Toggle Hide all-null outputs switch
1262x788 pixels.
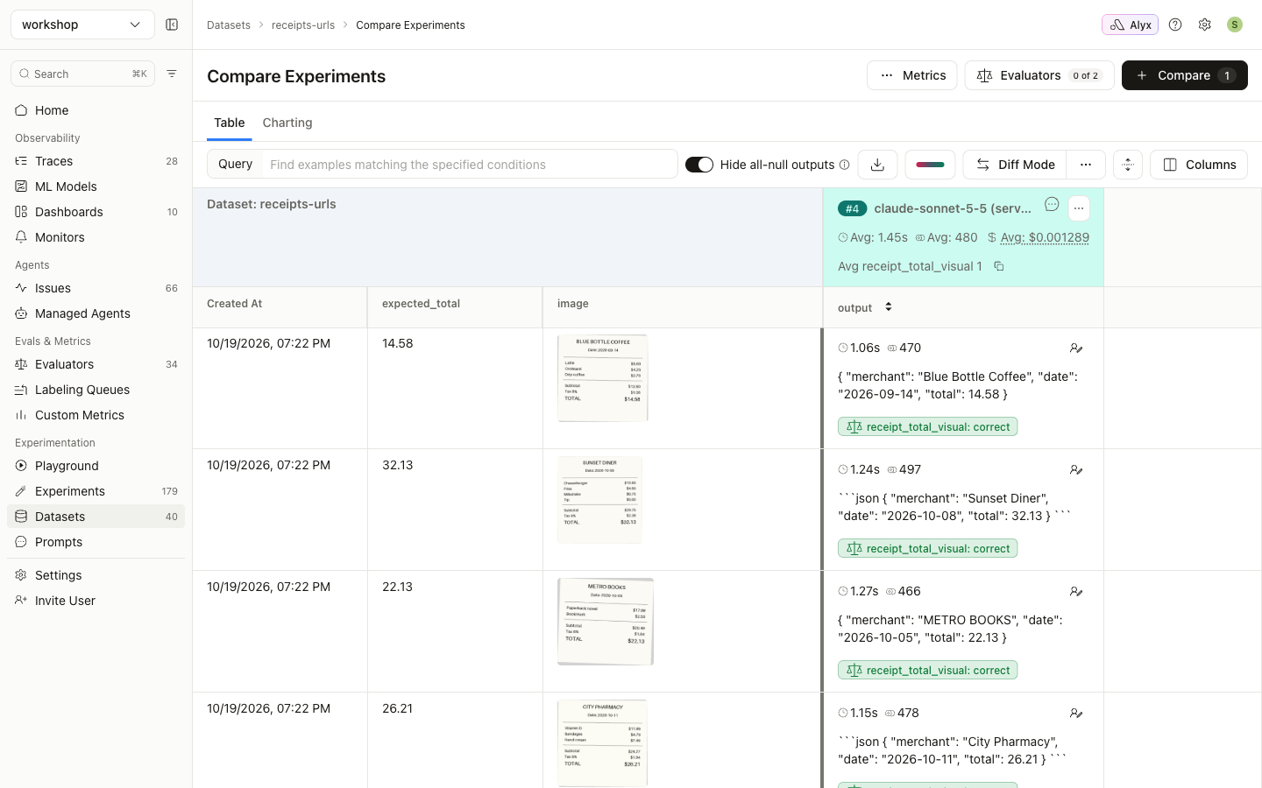pos(699,165)
